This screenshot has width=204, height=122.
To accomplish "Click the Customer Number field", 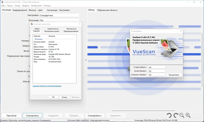I will click(156, 75).
